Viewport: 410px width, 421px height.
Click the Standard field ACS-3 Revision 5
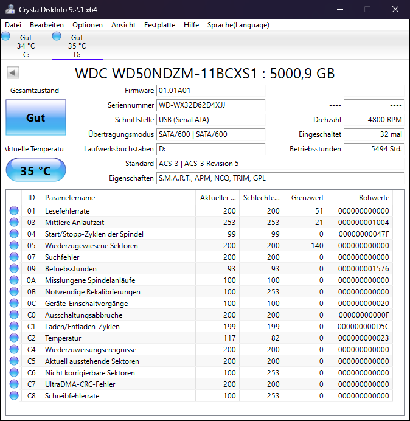[x=280, y=164]
